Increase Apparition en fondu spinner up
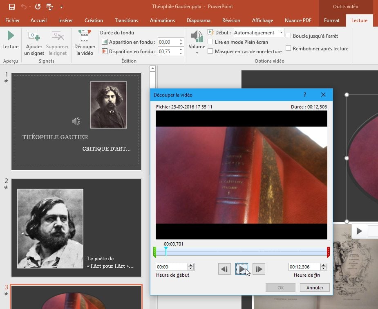378x309 pixels. coord(181,40)
